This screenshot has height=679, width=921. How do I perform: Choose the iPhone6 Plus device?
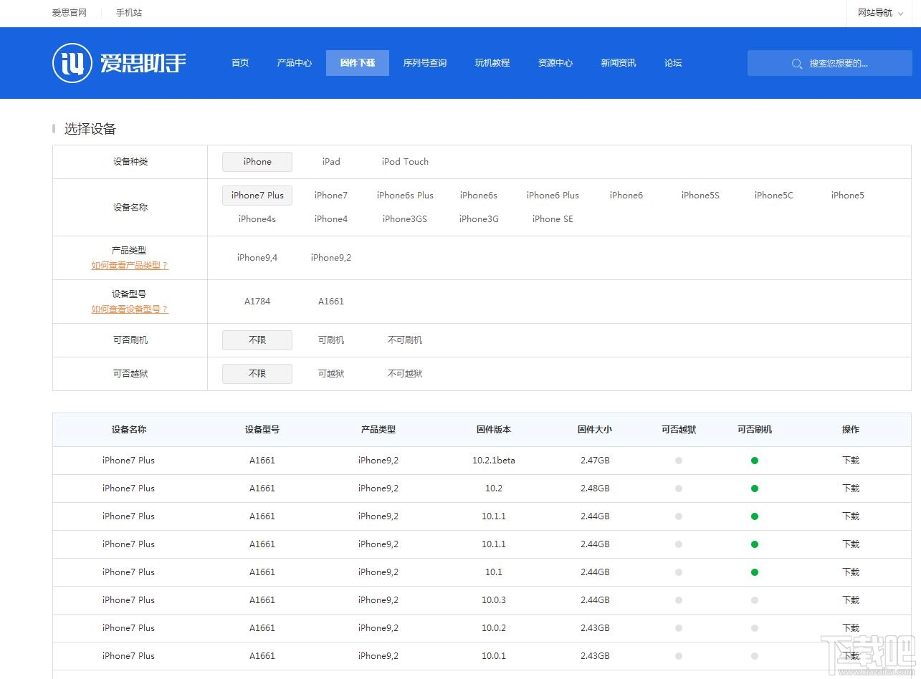click(553, 196)
